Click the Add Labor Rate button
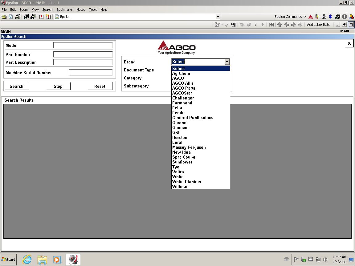The image size is (355, 266). click(x=319, y=25)
